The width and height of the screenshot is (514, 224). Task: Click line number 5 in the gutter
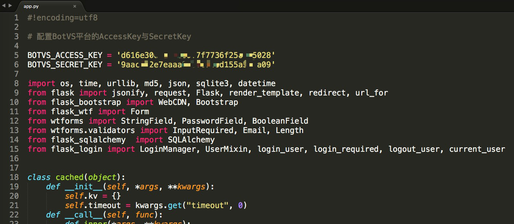click(x=16, y=55)
